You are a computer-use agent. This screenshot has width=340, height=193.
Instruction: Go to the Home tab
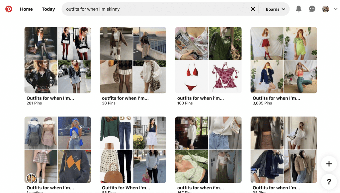27,9
